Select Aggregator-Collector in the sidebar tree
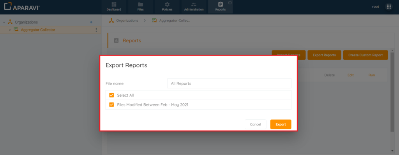Screen dimensions: 399x155 pos(38,30)
